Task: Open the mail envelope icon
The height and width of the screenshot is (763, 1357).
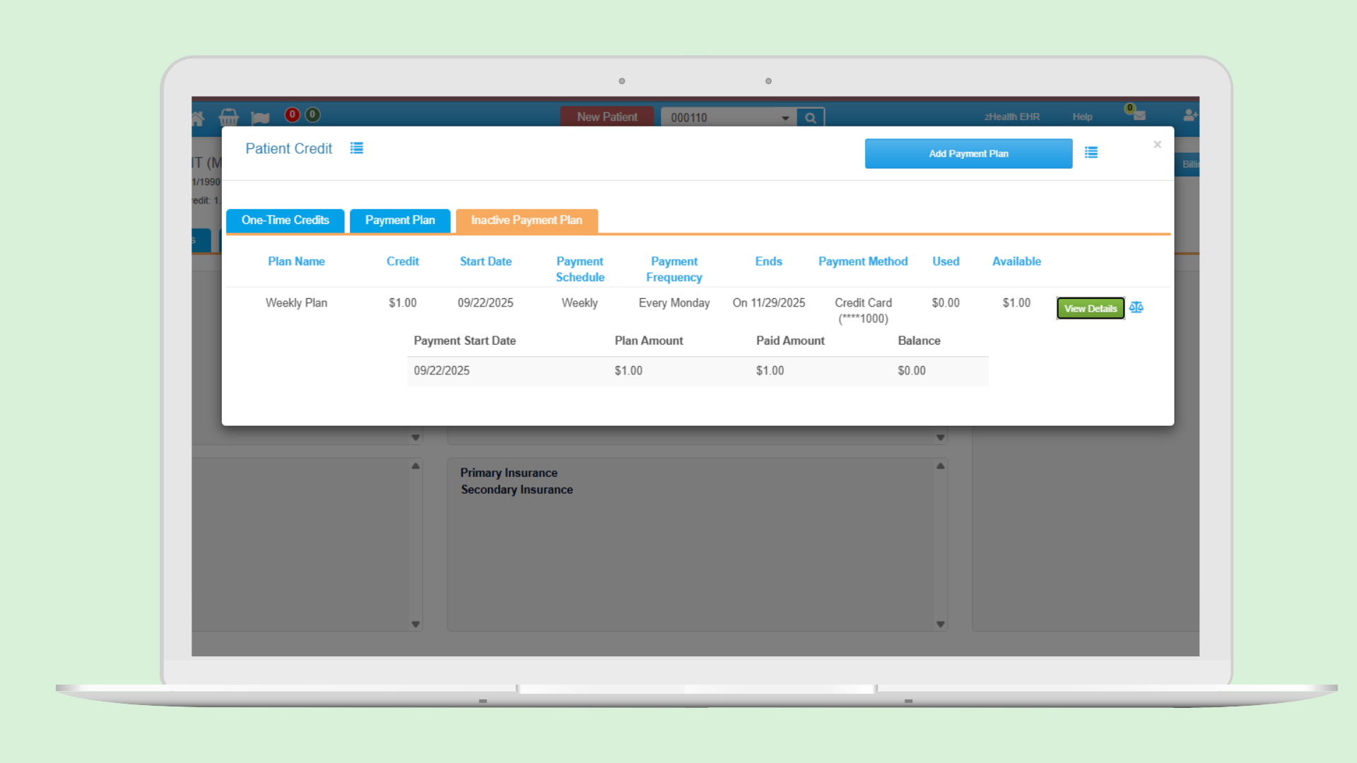Action: pyautogui.click(x=1139, y=115)
